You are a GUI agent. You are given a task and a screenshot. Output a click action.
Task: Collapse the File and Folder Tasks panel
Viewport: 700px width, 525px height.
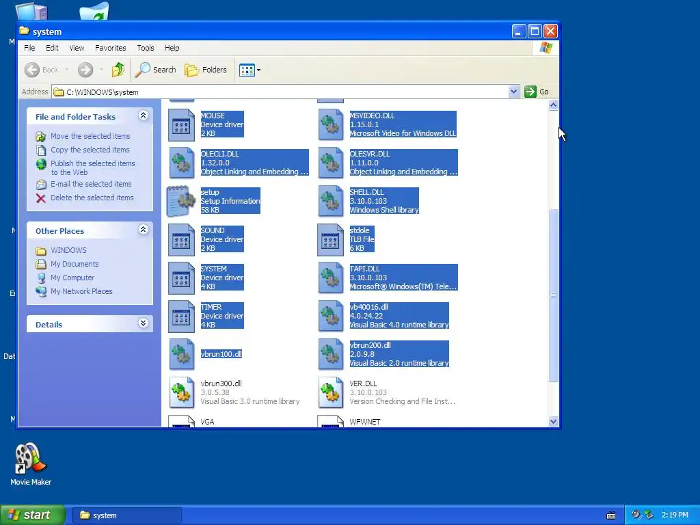point(143,116)
